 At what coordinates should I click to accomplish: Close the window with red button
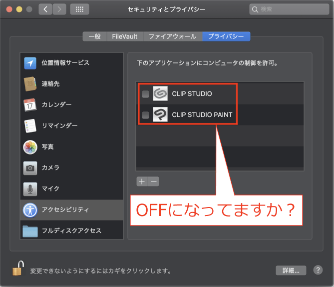(x=9, y=9)
